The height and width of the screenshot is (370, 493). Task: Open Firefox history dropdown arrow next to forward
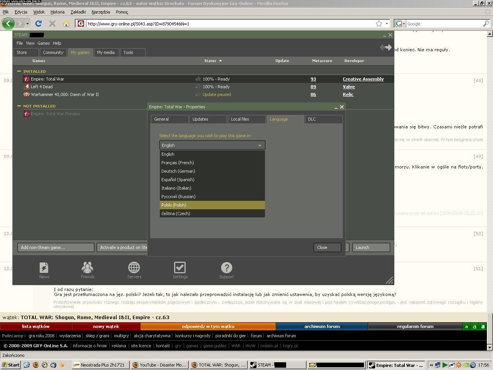[x=27, y=24]
